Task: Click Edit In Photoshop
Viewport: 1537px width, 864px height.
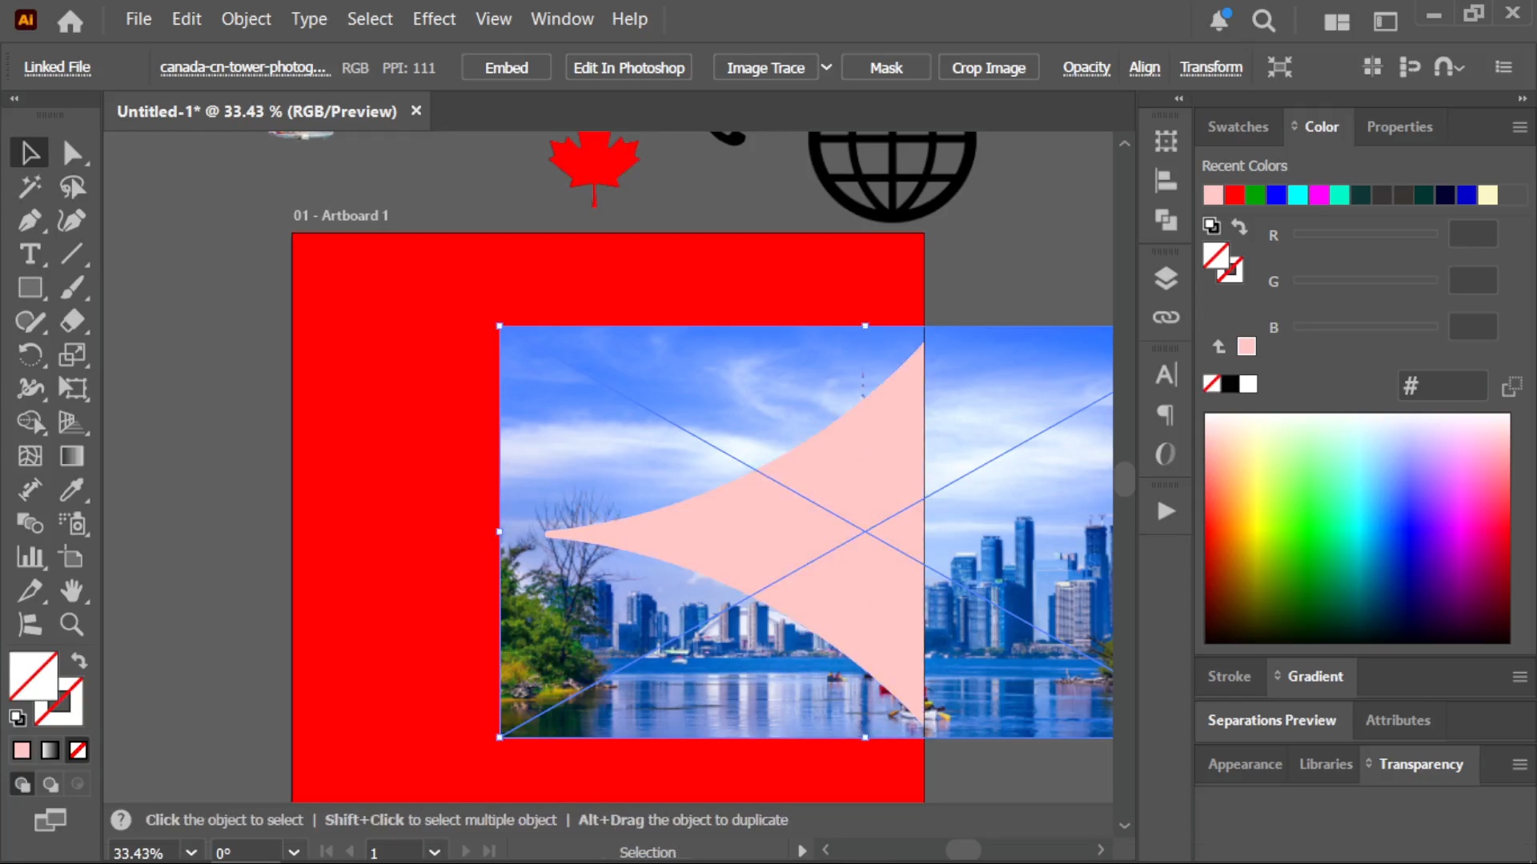Action: [x=628, y=67]
